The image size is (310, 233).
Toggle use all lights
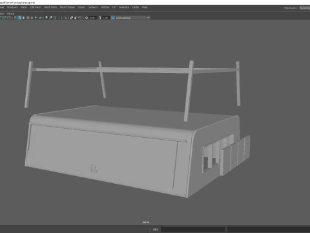point(36,17)
